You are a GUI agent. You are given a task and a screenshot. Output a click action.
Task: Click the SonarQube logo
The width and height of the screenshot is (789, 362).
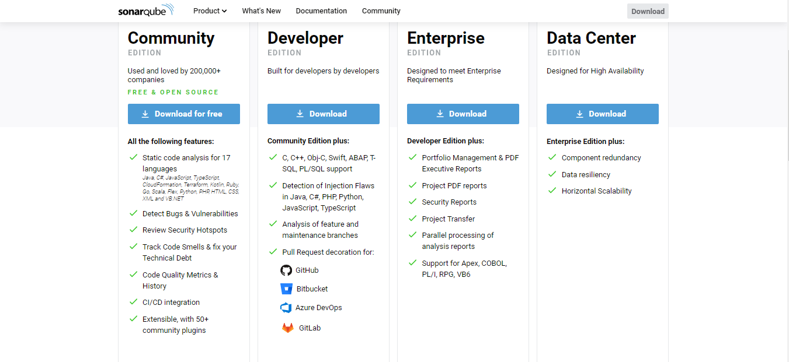tap(145, 10)
